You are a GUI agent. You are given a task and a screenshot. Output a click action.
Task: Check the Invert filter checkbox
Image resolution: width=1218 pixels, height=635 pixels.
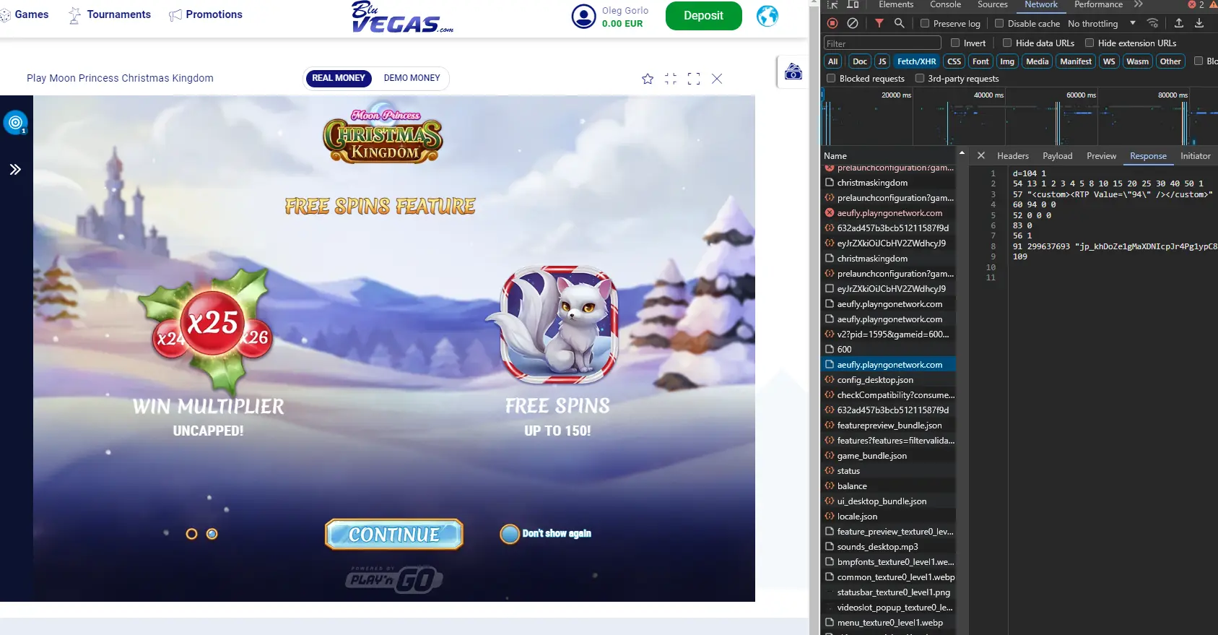pyautogui.click(x=955, y=43)
